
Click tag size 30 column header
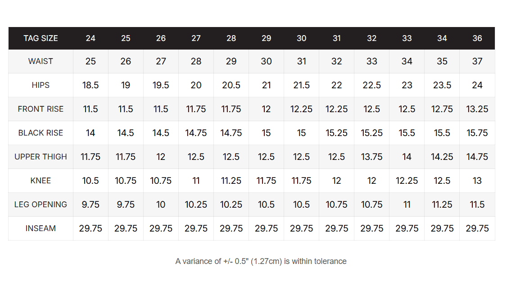tap(302, 38)
